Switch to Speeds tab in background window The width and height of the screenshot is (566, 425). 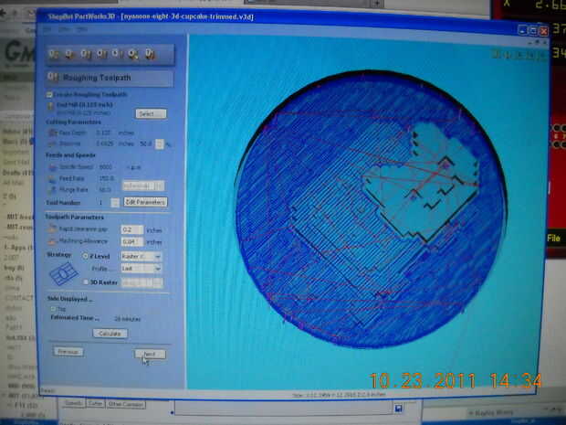74,404
